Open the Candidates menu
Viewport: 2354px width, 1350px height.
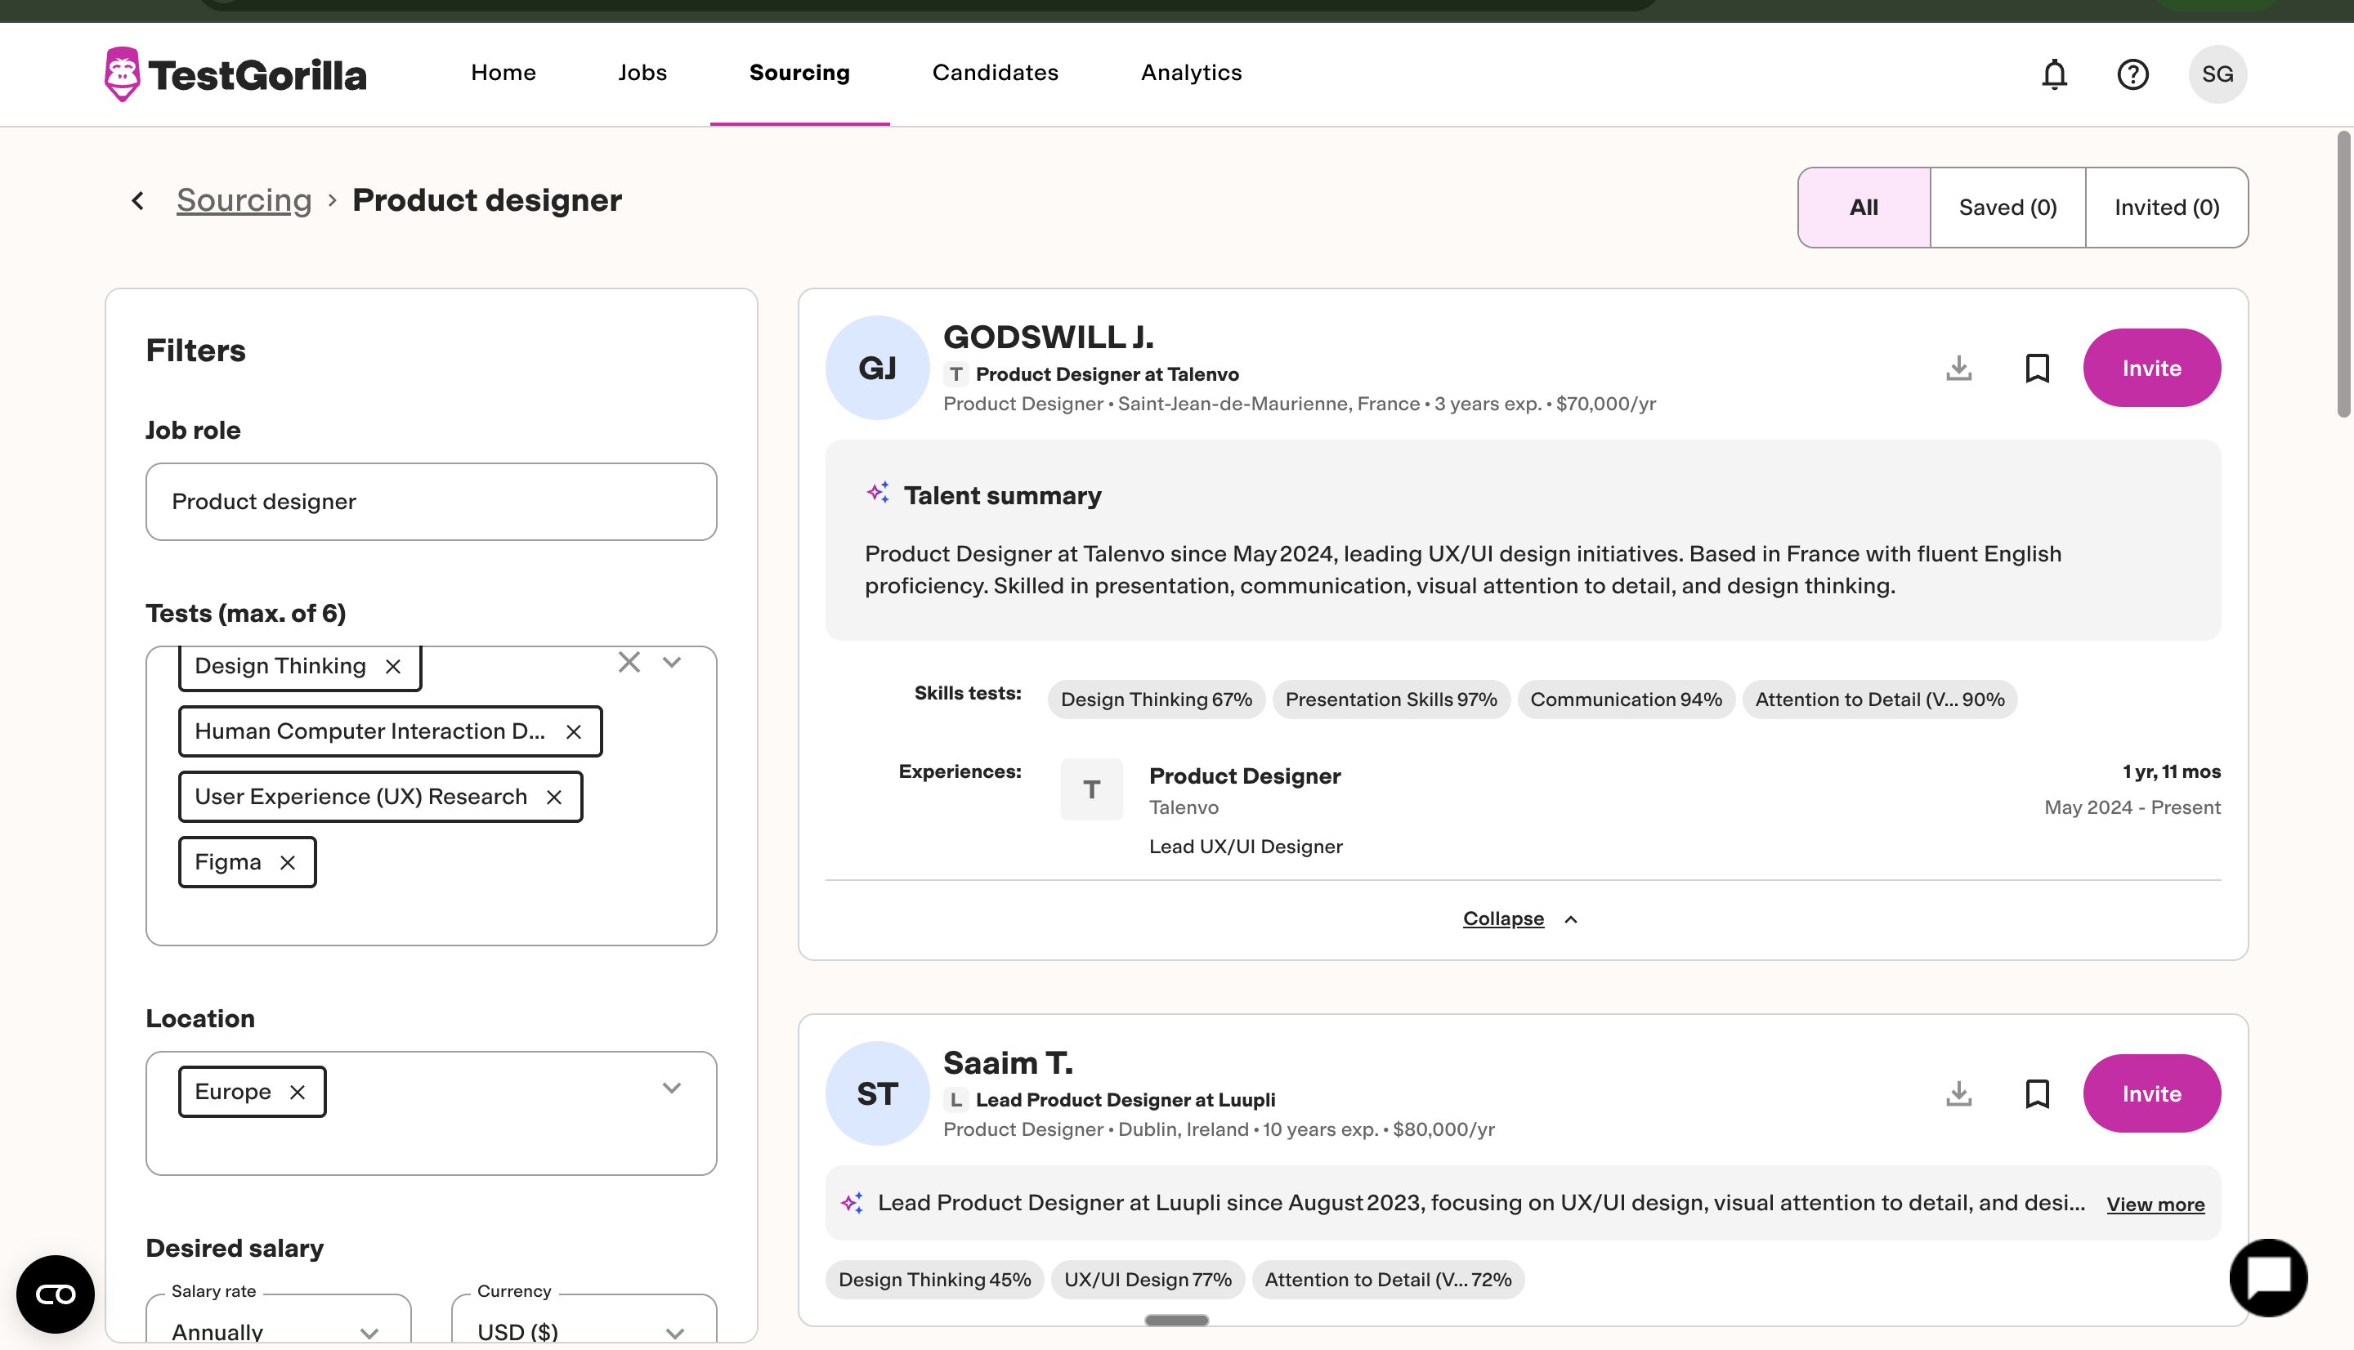(x=995, y=74)
